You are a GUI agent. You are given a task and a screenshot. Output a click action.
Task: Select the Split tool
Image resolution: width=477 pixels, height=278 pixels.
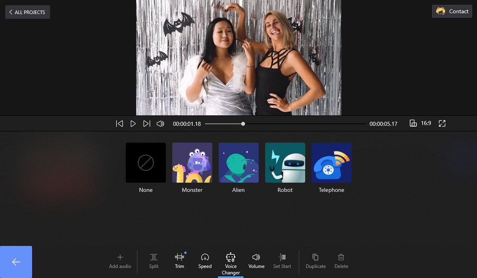pyautogui.click(x=154, y=261)
